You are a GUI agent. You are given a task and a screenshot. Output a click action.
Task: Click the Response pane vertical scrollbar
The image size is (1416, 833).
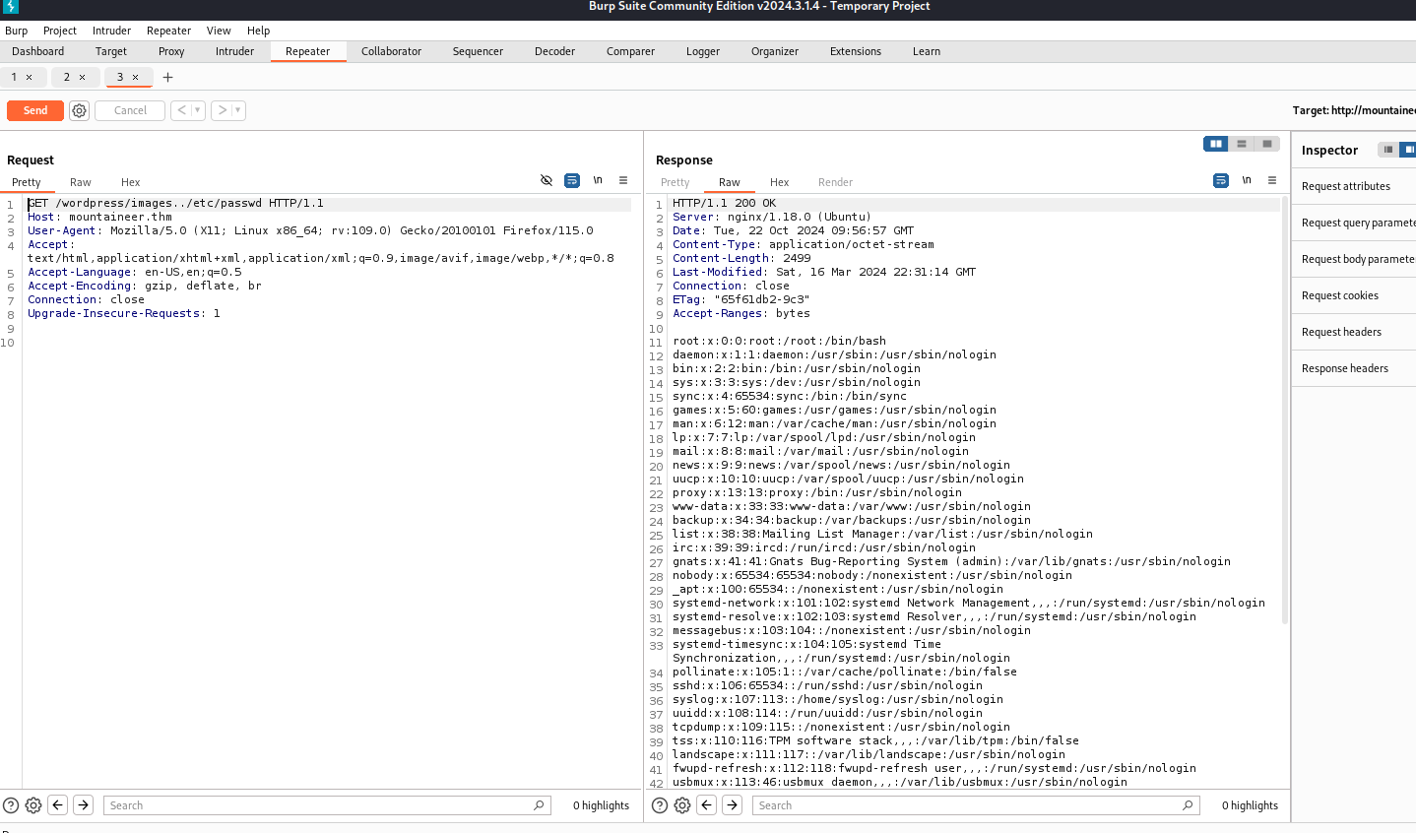click(x=1285, y=410)
